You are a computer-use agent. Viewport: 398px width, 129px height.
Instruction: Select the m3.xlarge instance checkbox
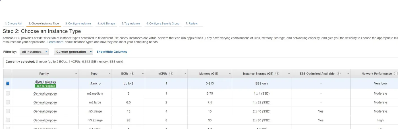point(8,111)
